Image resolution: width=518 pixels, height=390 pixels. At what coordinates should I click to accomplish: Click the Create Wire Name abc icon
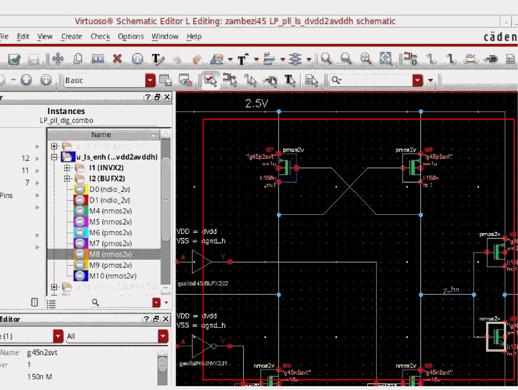(x=470, y=59)
